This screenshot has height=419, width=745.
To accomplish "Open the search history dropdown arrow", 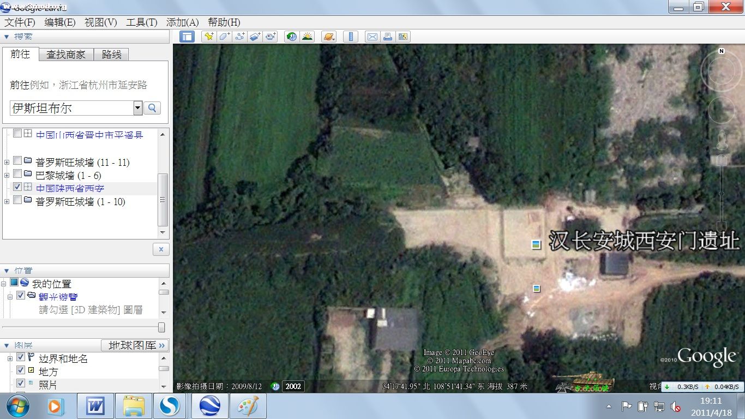I will click(x=137, y=108).
